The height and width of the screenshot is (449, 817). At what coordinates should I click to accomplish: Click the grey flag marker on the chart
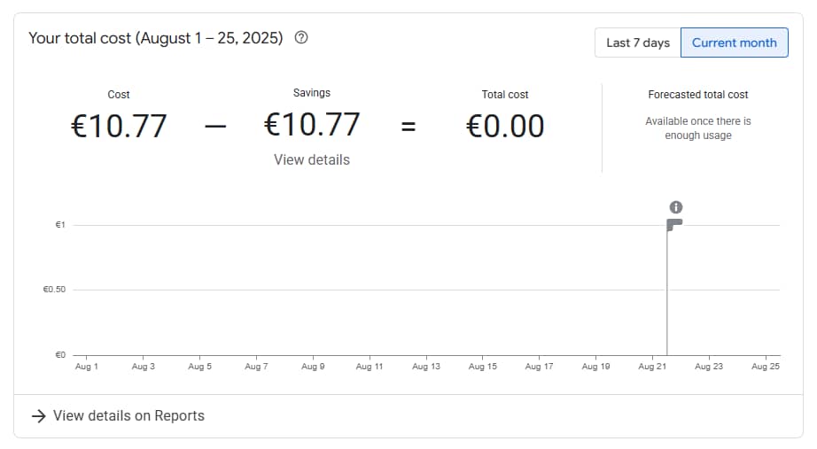point(675,224)
